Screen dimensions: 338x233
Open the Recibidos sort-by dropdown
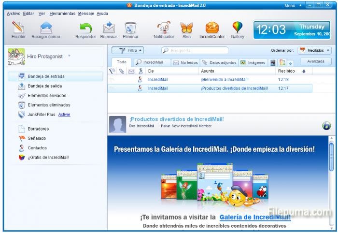pyautogui.click(x=315, y=50)
